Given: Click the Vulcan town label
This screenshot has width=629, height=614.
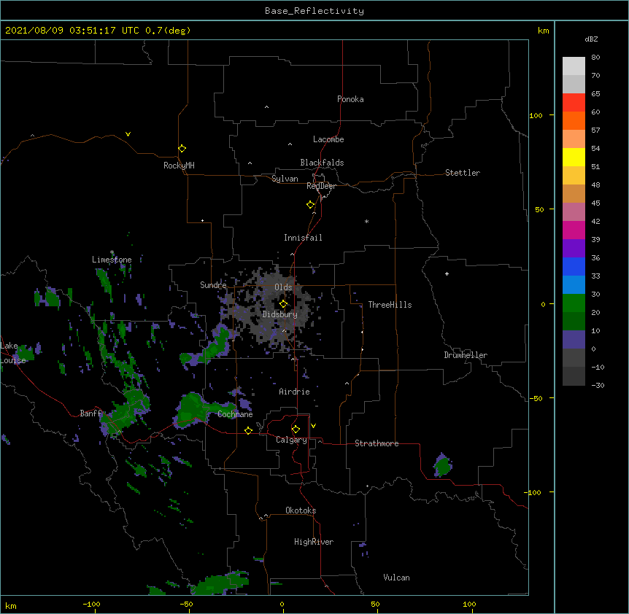Looking at the screenshot, I should pyautogui.click(x=396, y=578).
